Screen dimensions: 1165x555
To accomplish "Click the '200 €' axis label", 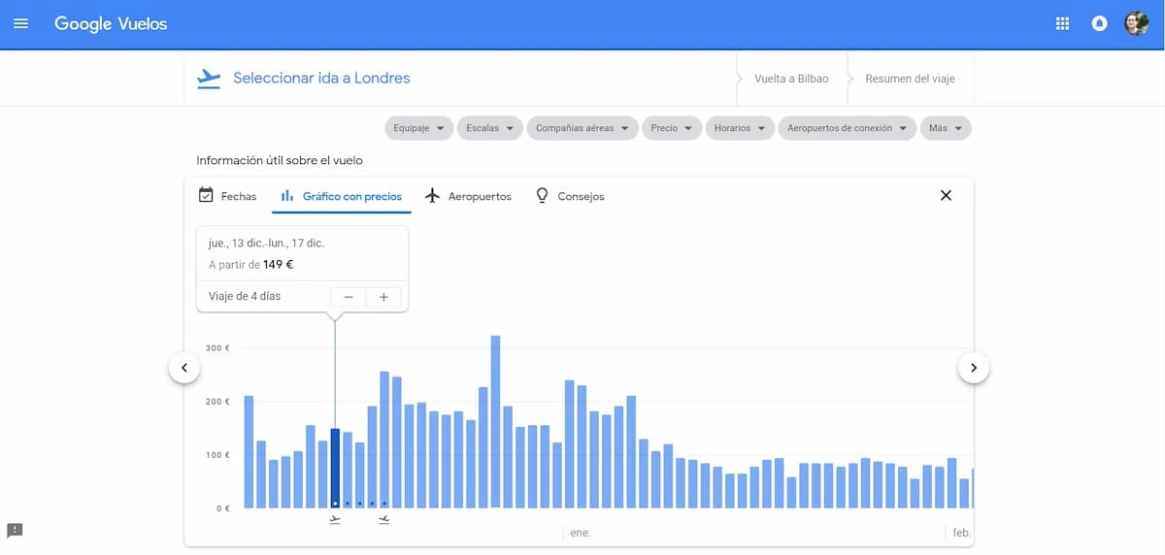I will click(217, 401).
